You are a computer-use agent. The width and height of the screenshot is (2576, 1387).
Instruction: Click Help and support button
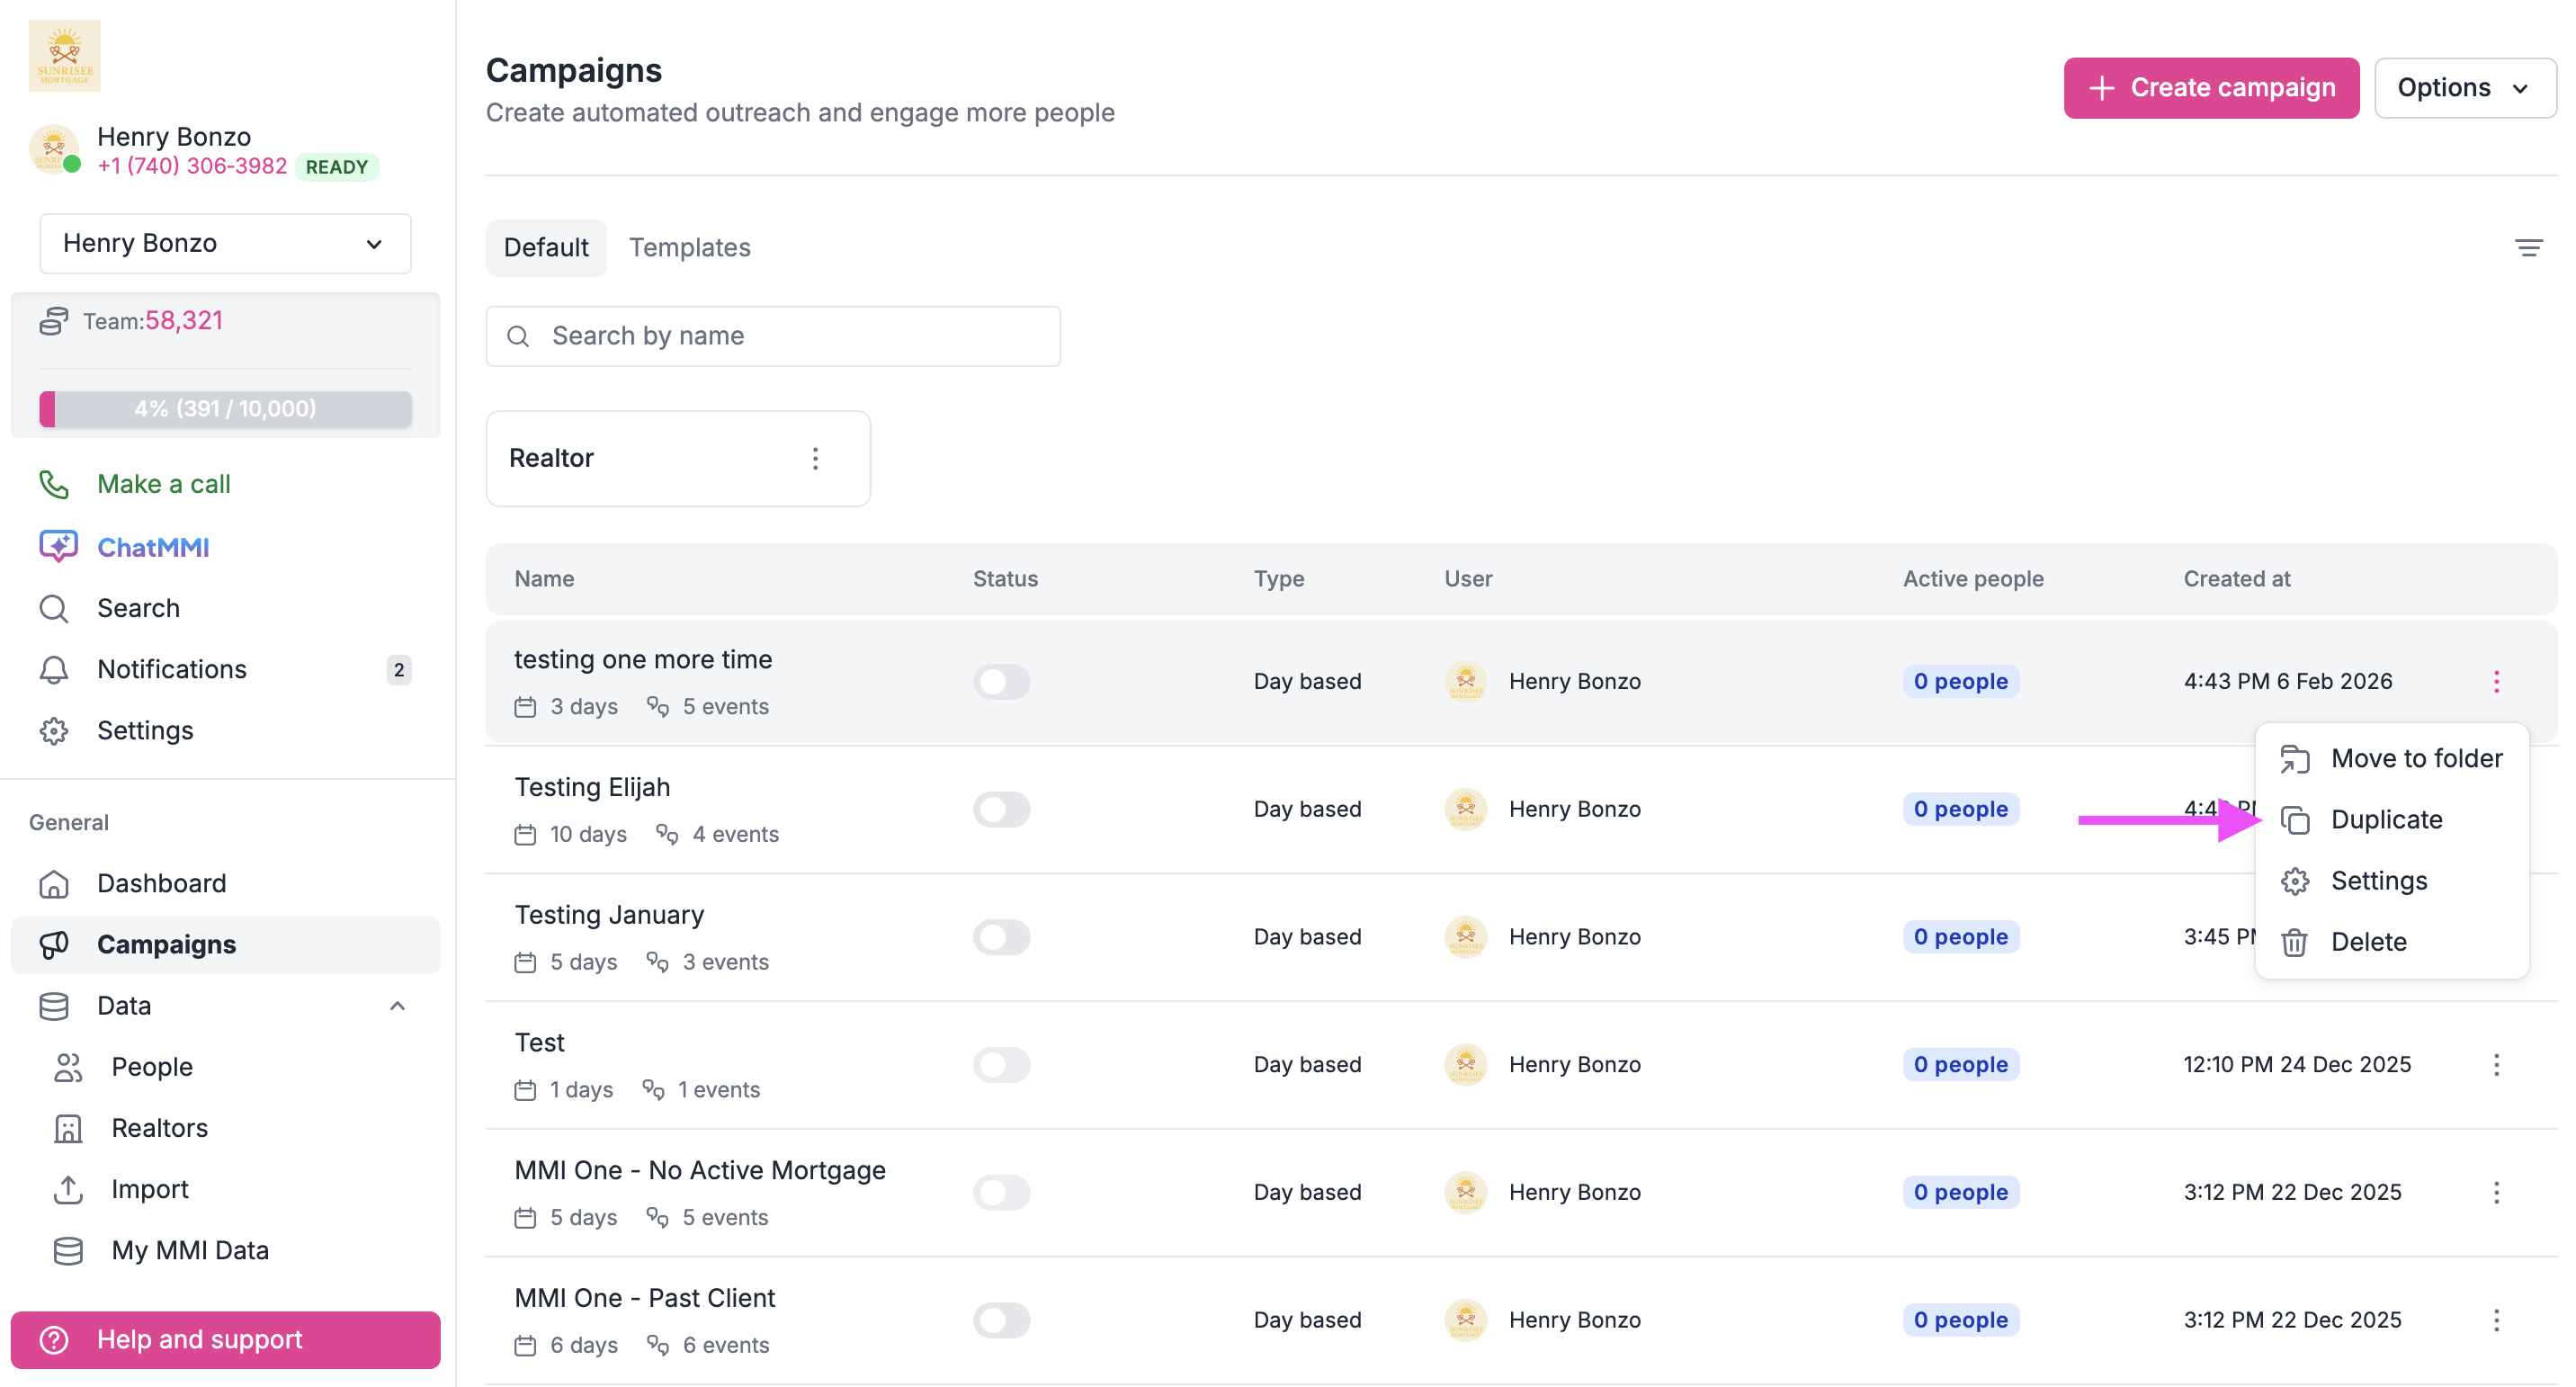tap(225, 1339)
